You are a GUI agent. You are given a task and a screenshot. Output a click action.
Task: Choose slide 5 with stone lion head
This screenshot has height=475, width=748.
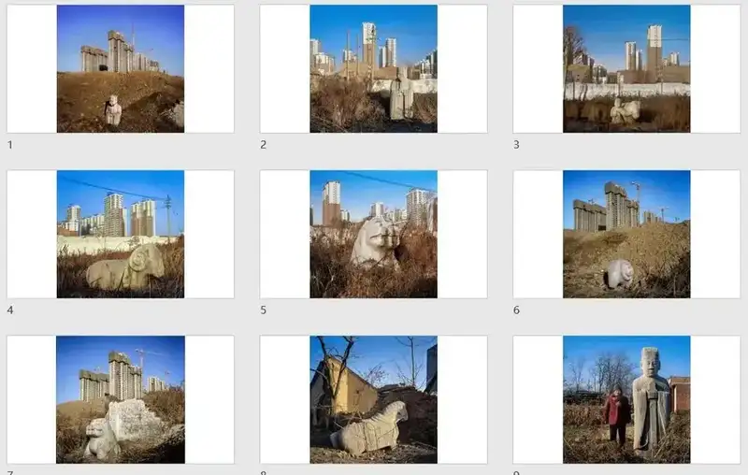click(373, 234)
